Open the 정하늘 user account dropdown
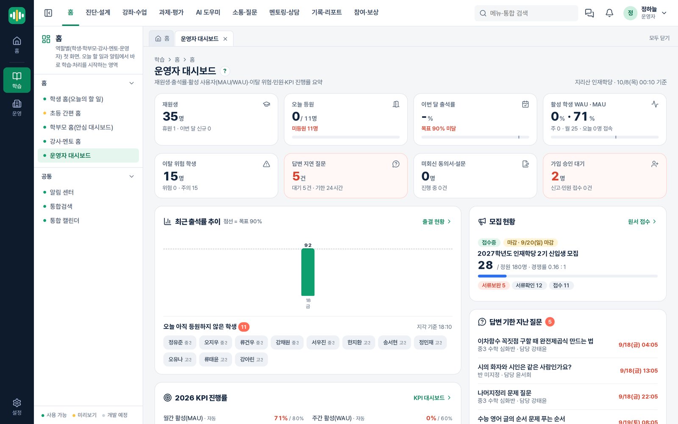Screen dimensions: 678x424 (x=646, y=13)
